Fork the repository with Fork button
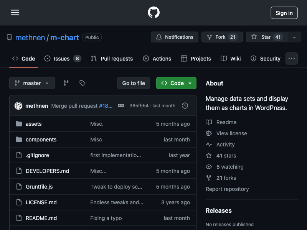307x230 pixels. click(222, 37)
